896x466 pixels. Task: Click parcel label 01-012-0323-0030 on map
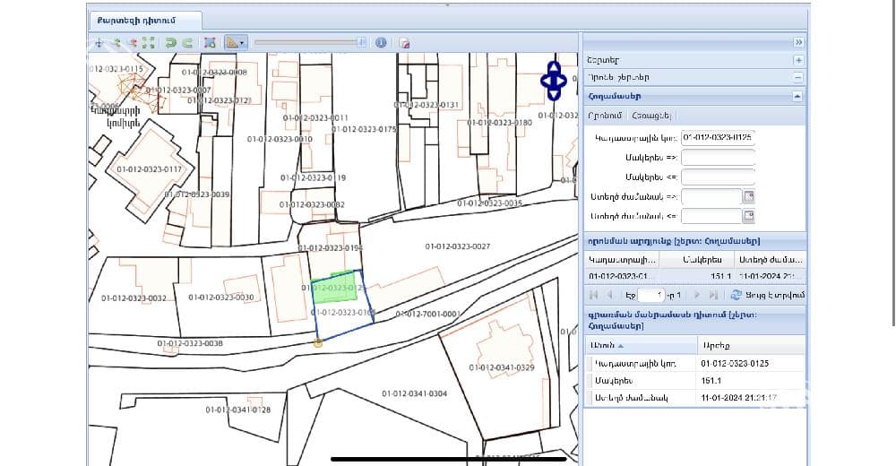pos(221,298)
